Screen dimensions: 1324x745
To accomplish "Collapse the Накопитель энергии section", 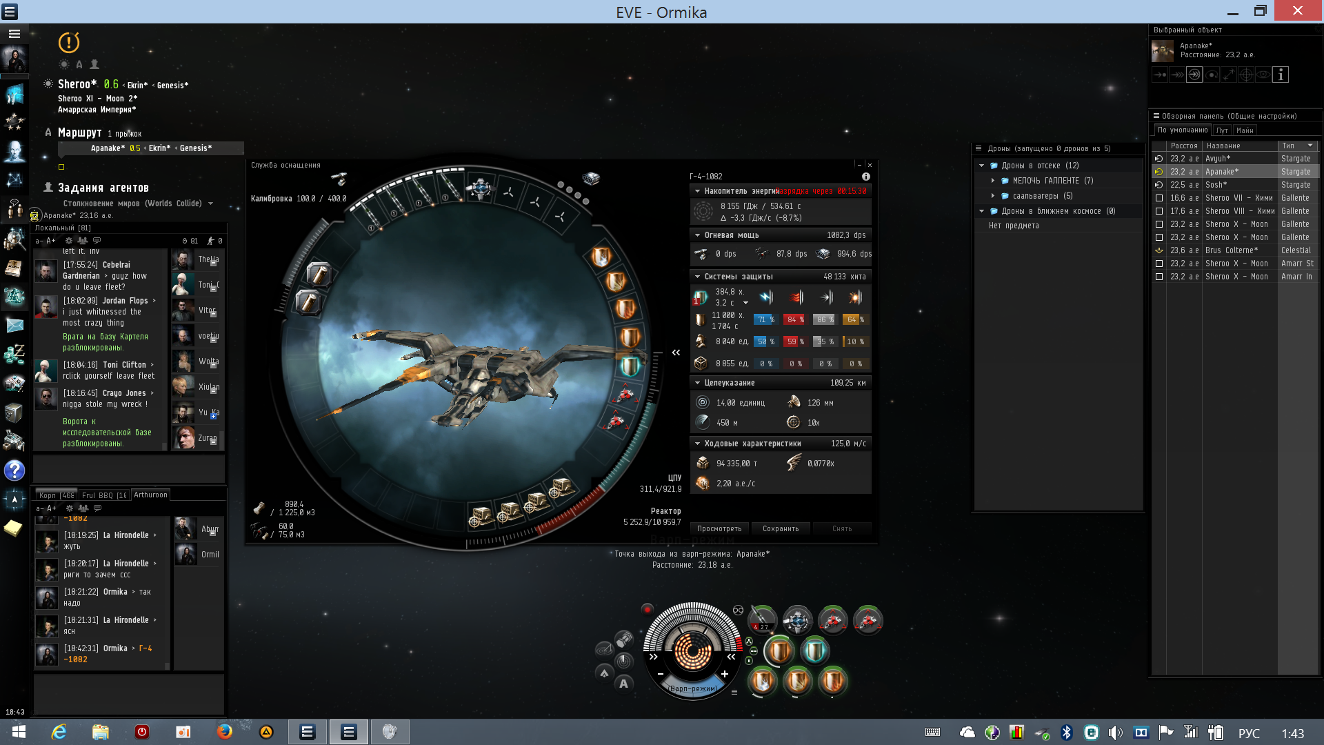I will pos(697,191).
